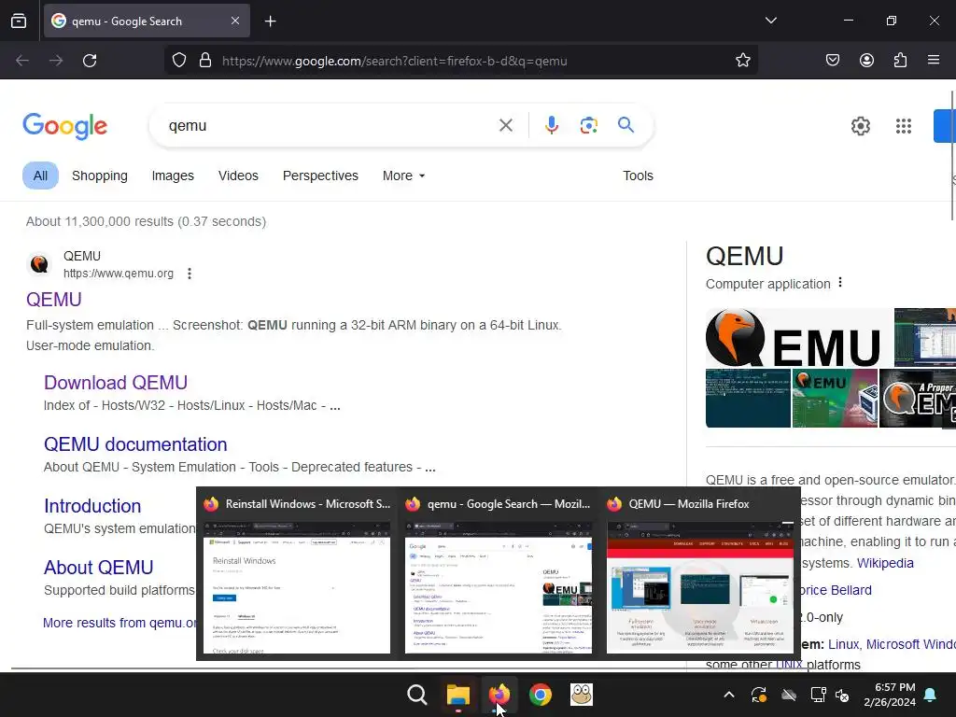Go forward one page
956x717 pixels.
tap(56, 61)
